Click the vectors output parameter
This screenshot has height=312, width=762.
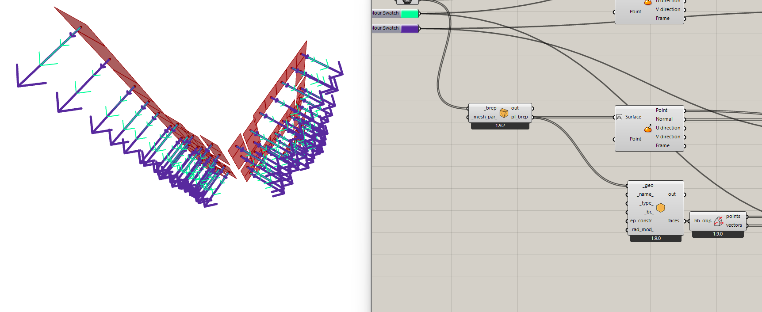734,225
